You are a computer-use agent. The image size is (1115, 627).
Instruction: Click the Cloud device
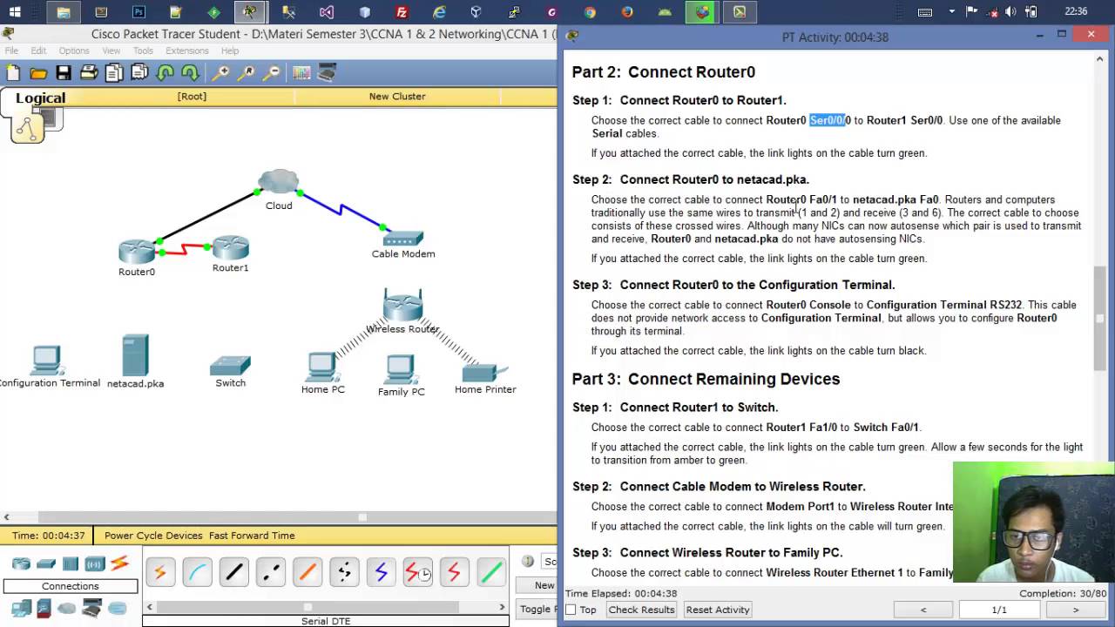(x=279, y=183)
